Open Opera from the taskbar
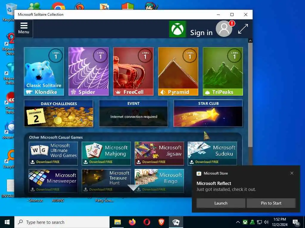305x228 pixels. click(147, 222)
